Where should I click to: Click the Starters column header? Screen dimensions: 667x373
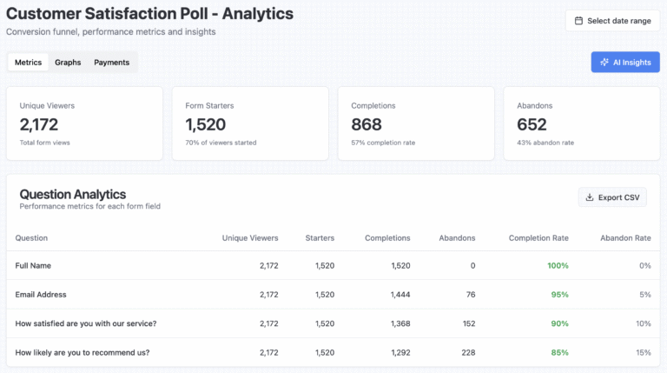click(x=320, y=237)
